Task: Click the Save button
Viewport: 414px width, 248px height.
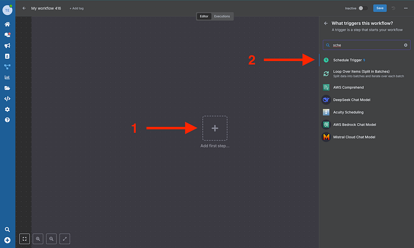Action: click(380, 8)
